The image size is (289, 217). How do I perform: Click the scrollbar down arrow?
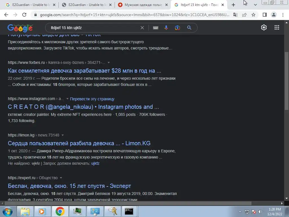[286, 198]
